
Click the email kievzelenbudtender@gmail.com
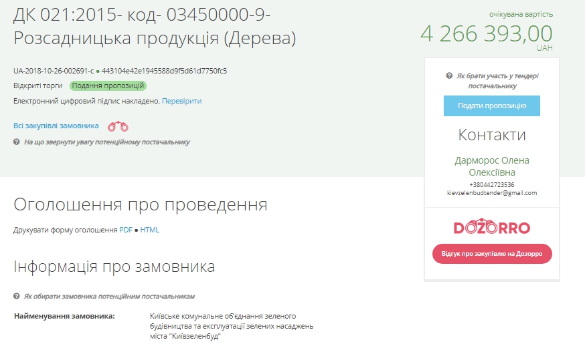[492, 193]
